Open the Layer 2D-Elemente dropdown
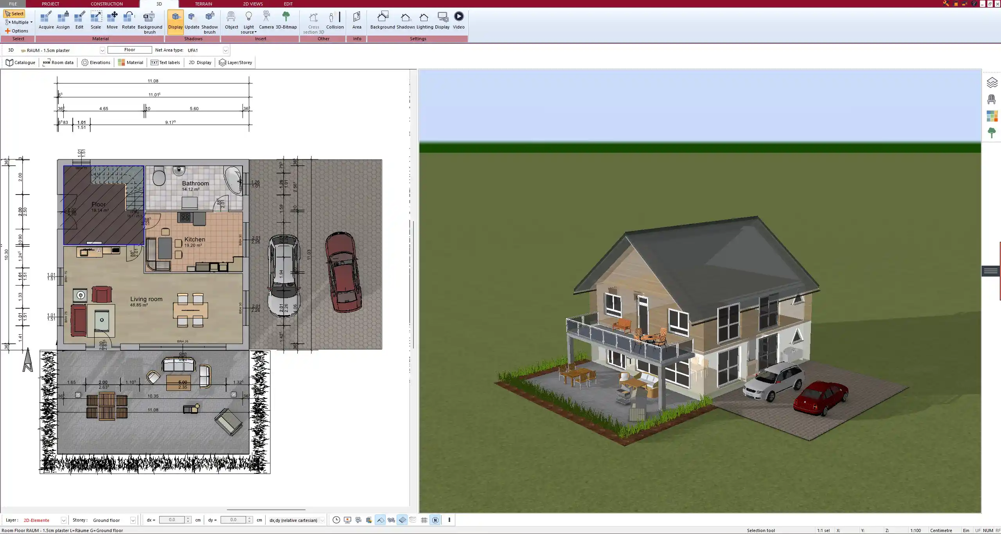Screen dimensions: 1001x534 [63, 520]
